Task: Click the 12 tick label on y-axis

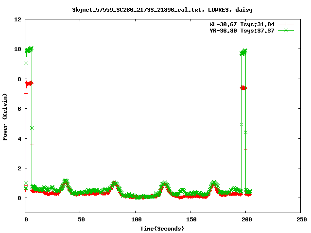Action: pyautogui.click(x=17, y=19)
